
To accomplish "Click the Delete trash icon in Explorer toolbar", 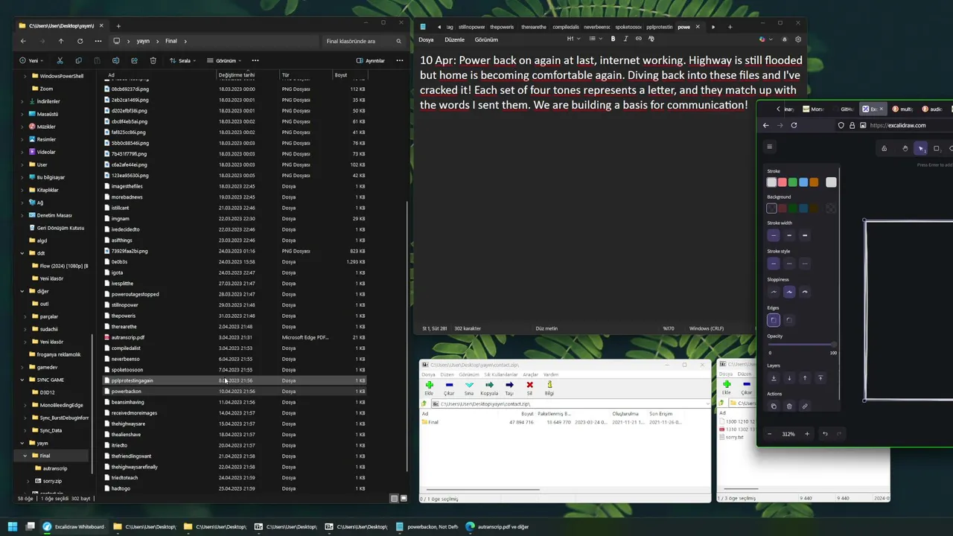I will (153, 60).
